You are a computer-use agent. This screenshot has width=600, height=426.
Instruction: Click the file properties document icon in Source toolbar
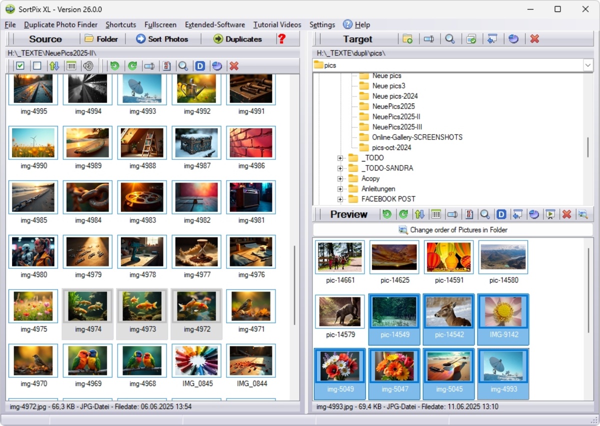[167, 65]
